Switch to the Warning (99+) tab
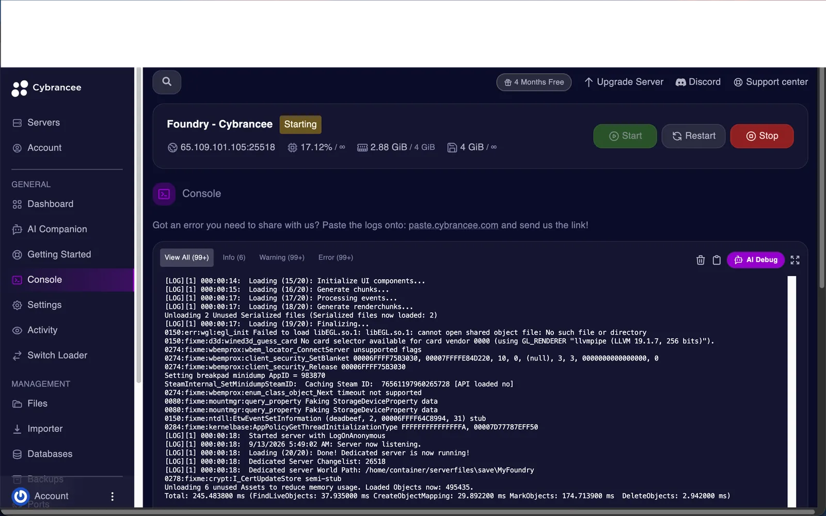The width and height of the screenshot is (826, 516). 282,257
